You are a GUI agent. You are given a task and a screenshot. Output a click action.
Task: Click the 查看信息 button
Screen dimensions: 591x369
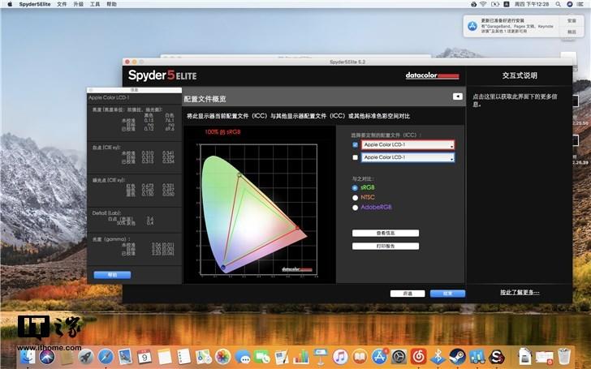[385, 233]
